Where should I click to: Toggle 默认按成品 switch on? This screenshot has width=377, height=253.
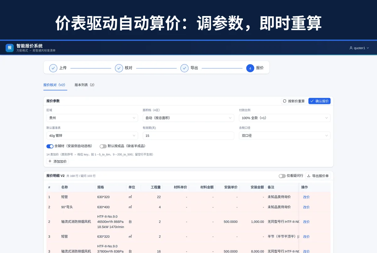(x=103, y=146)
